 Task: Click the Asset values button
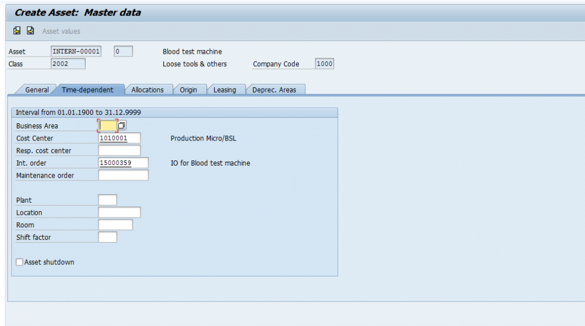[61, 31]
